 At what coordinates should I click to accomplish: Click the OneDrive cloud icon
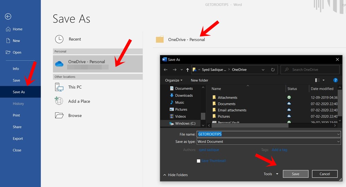59,64
